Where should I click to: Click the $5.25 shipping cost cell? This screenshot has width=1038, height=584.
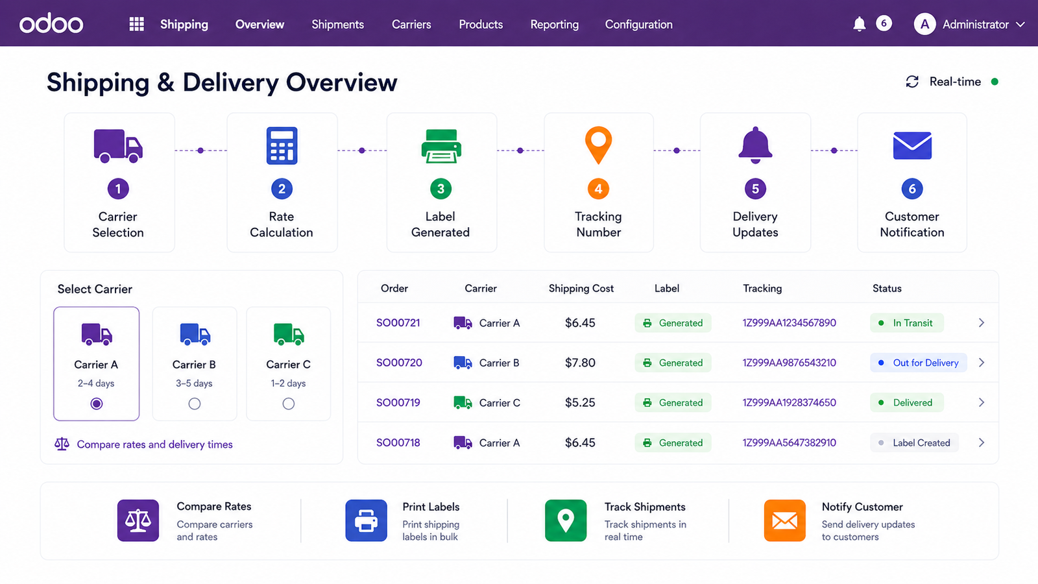point(580,402)
